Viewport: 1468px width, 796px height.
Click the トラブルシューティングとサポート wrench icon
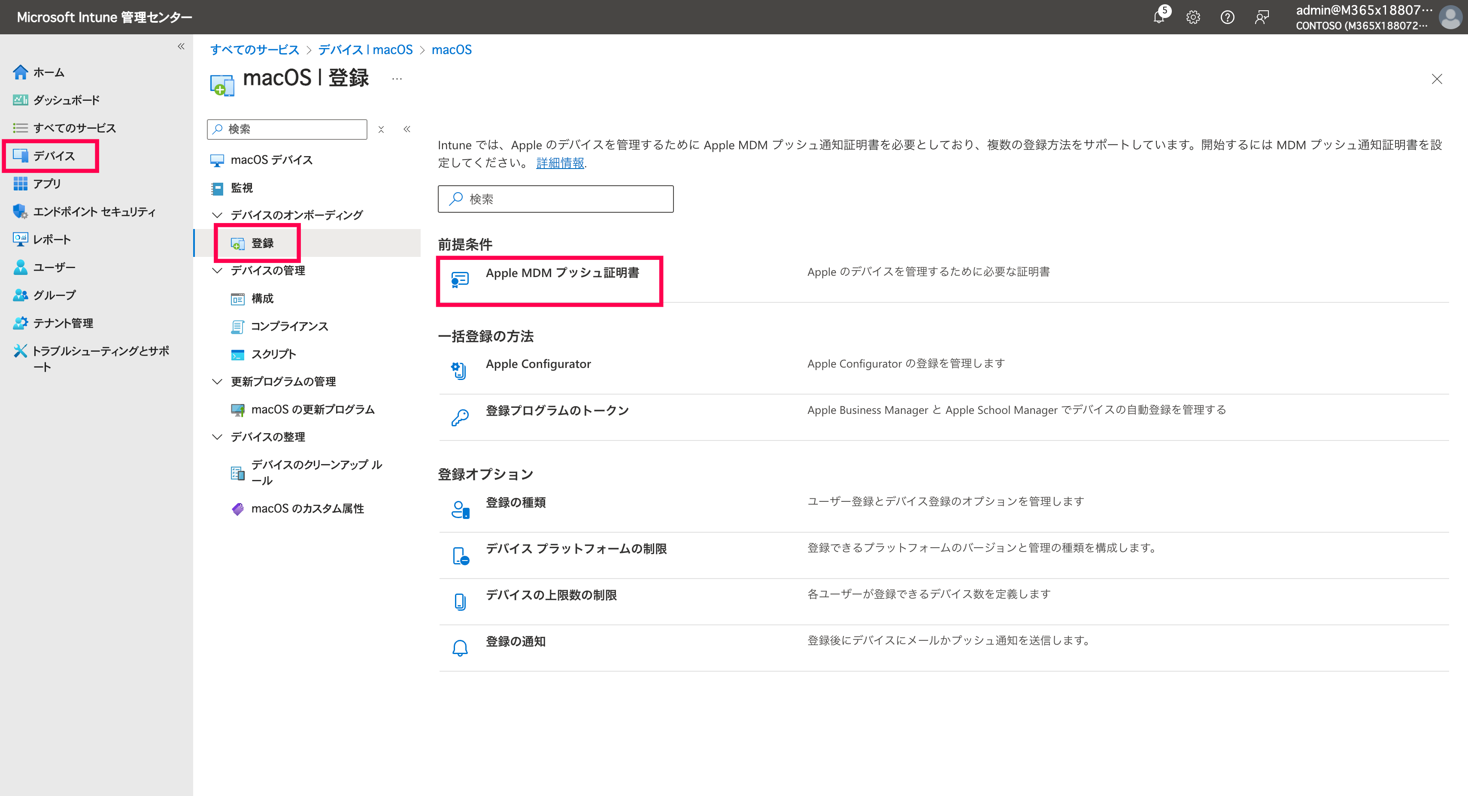[x=21, y=351]
